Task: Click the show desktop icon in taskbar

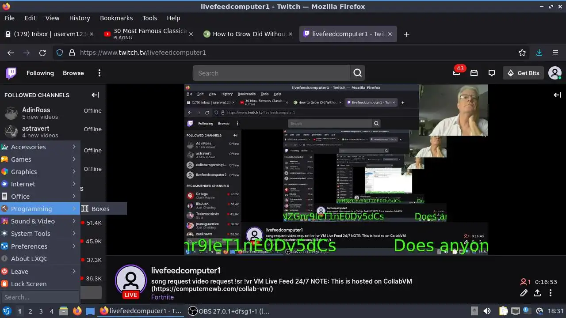Action: click(x=90, y=311)
